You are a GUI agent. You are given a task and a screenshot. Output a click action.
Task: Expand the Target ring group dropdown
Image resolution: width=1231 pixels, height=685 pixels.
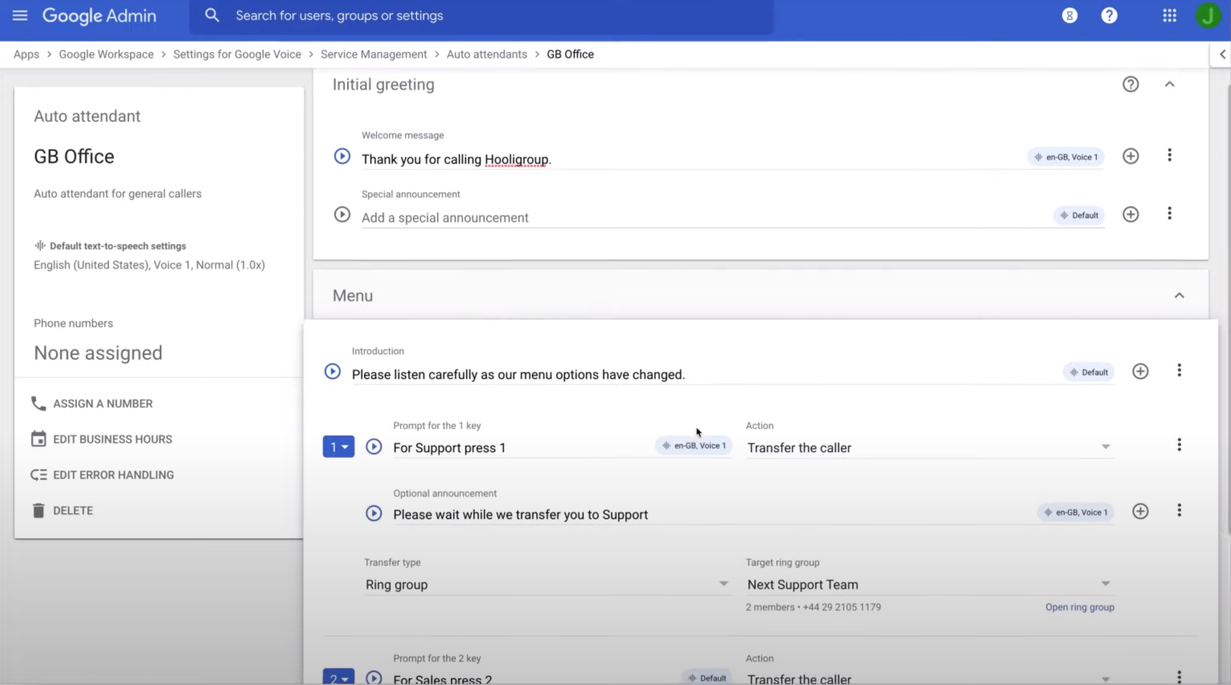(x=1106, y=584)
